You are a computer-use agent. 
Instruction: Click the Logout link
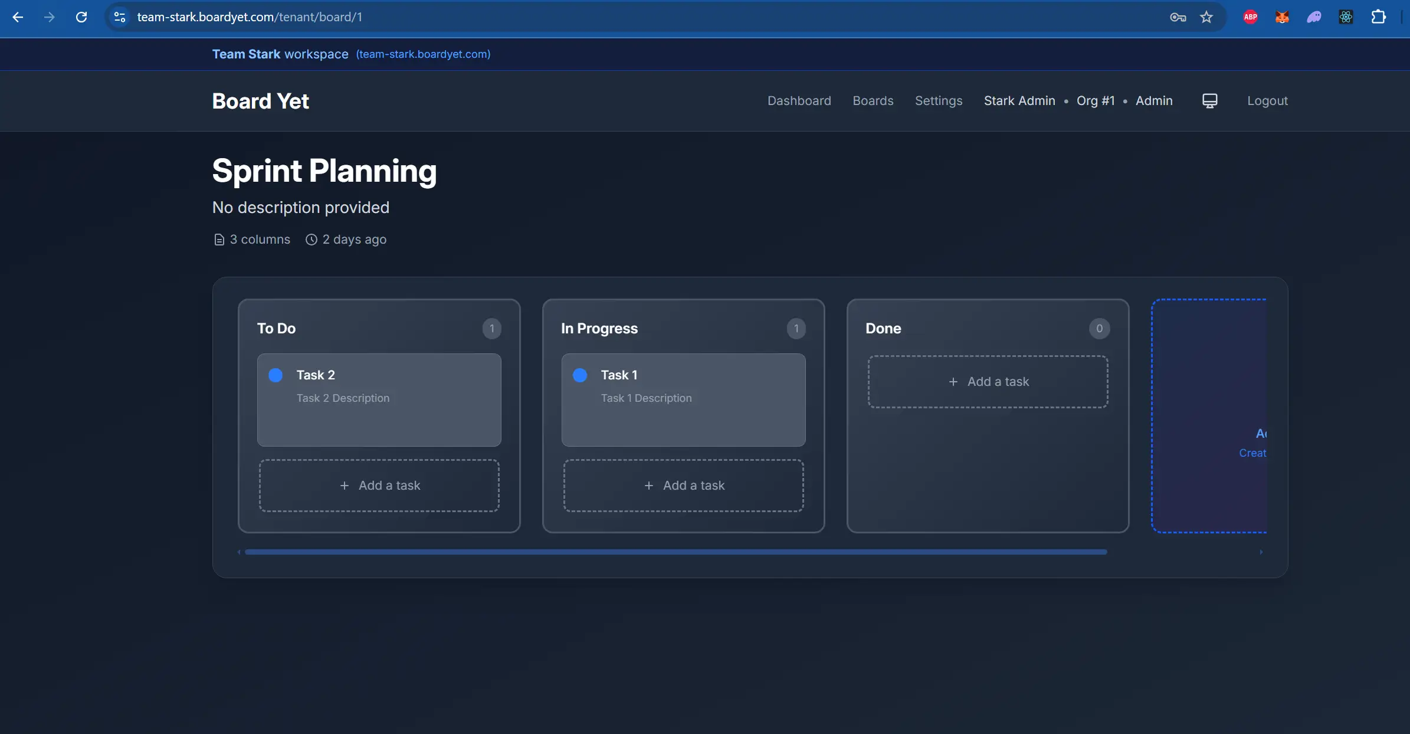(1267, 101)
